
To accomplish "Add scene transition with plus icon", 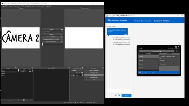I will tap(77, 73).
